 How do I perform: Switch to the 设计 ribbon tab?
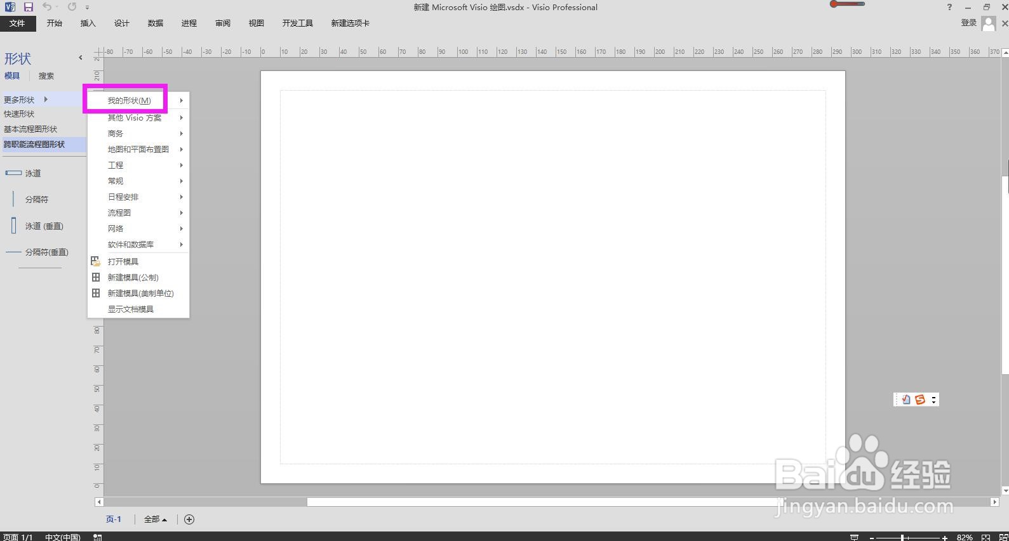pos(122,23)
